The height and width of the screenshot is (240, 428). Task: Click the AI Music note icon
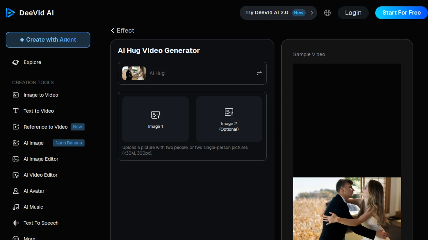click(16, 207)
